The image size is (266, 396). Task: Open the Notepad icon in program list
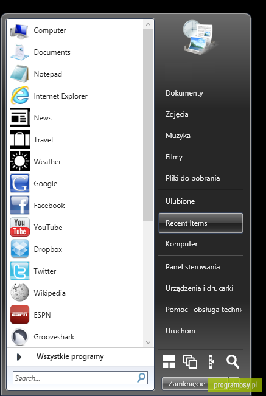pyautogui.click(x=19, y=74)
